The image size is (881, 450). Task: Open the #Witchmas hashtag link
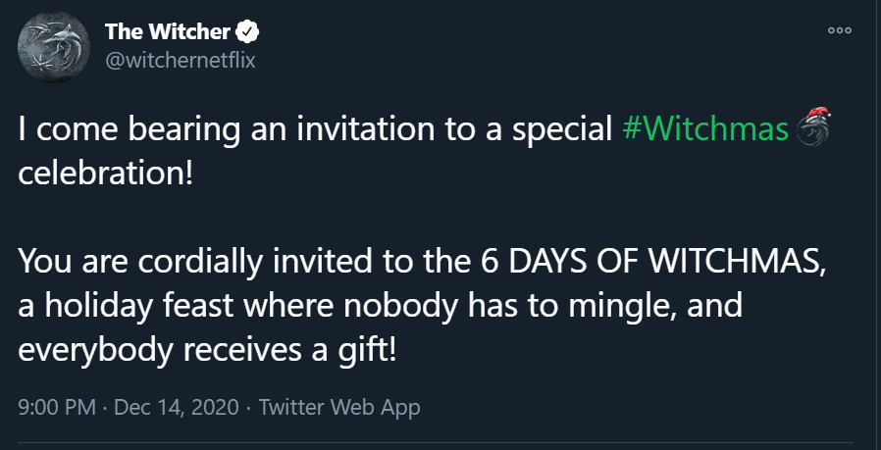click(706, 129)
